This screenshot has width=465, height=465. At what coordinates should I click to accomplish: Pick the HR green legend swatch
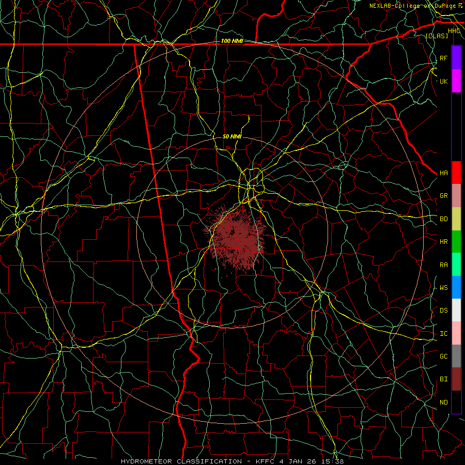456,242
